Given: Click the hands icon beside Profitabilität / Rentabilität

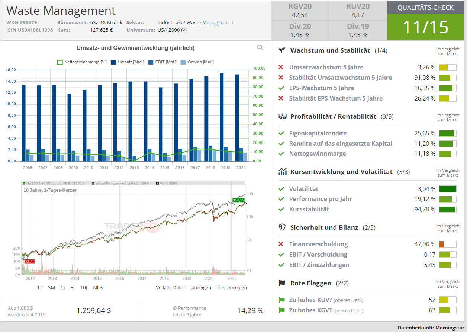Looking at the screenshot, I should pyautogui.click(x=282, y=116).
